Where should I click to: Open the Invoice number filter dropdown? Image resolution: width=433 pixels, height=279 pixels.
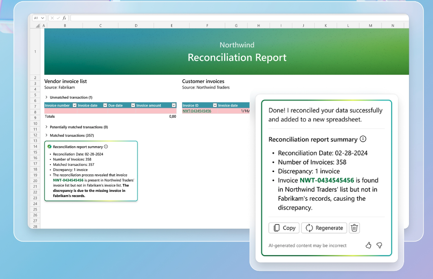(x=74, y=105)
